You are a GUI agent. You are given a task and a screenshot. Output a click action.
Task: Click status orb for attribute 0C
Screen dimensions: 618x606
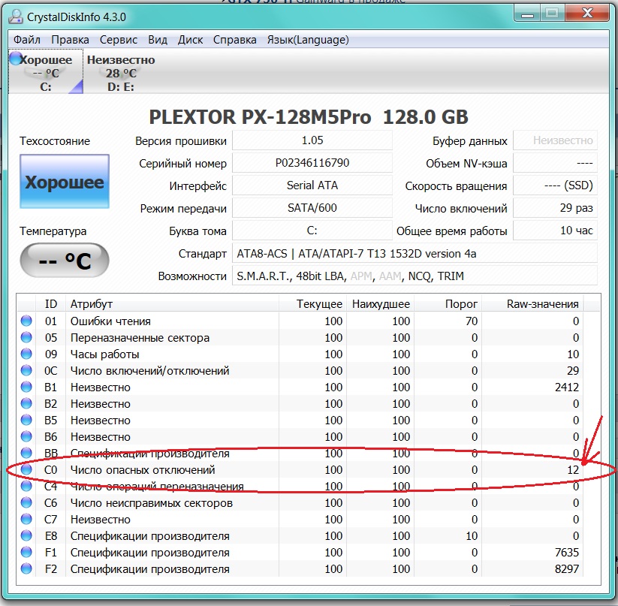coord(26,370)
